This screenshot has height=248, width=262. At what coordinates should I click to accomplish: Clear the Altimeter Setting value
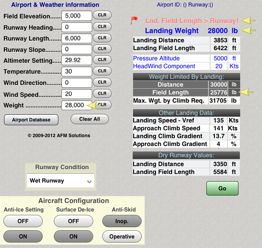(x=102, y=60)
